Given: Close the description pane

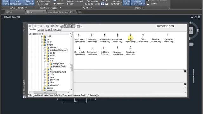Looking at the screenshot, I should (185, 84).
